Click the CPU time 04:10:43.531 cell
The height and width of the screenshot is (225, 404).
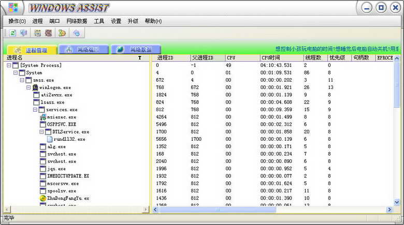[x=276, y=65]
